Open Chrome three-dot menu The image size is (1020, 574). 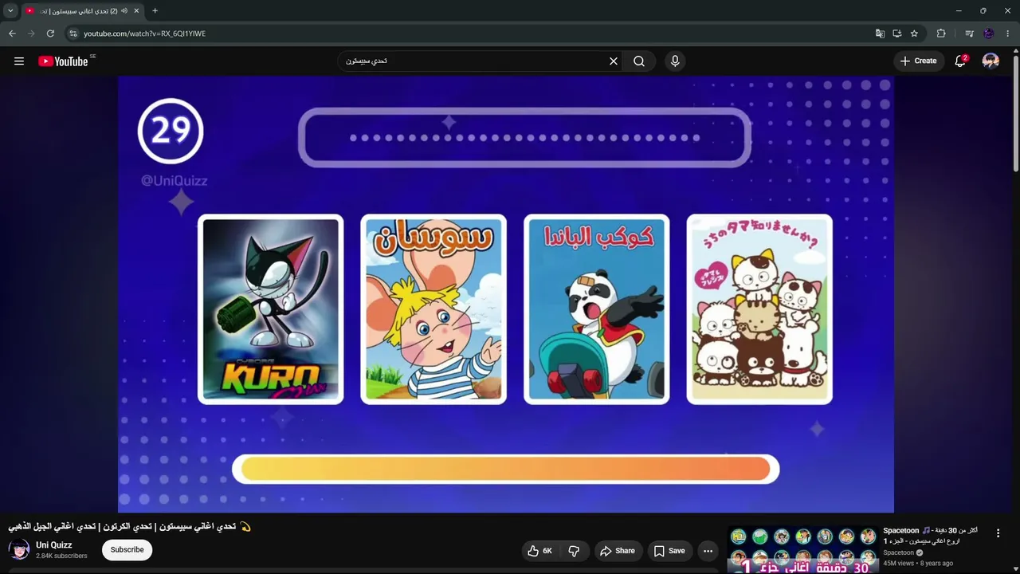(x=1008, y=33)
